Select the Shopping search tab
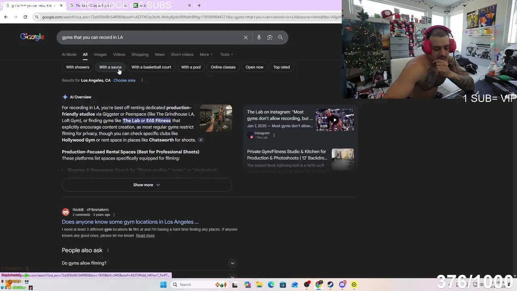This screenshot has width=517, height=291. pos(140,54)
